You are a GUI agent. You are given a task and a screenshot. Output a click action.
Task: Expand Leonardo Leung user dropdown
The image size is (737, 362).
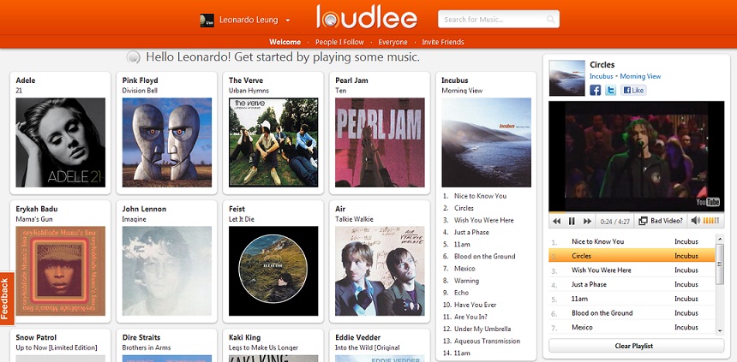click(x=288, y=21)
